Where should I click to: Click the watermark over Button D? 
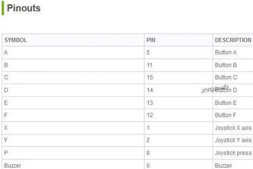coord(215,89)
